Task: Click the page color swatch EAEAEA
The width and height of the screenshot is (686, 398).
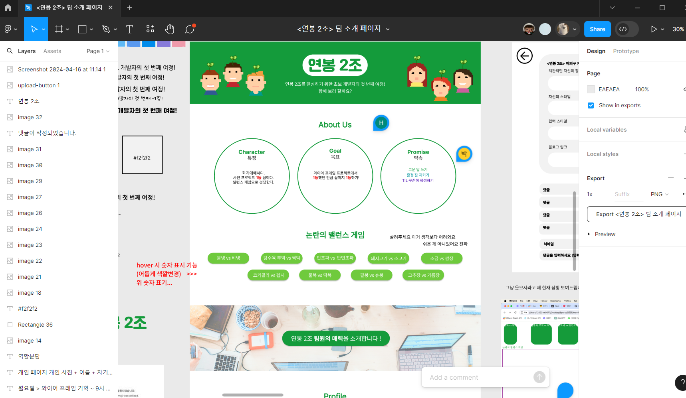Action: tap(591, 89)
